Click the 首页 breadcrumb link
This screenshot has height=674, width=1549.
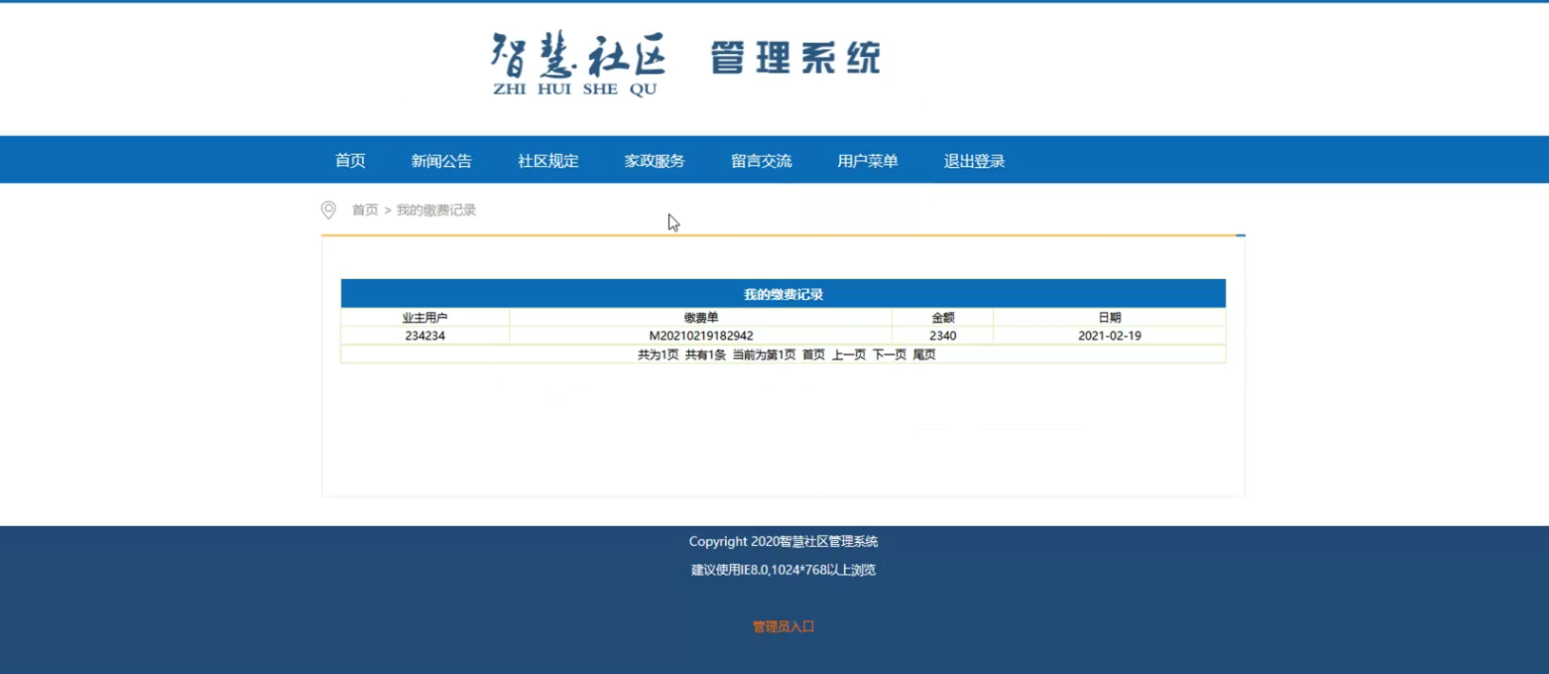coord(365,210)
